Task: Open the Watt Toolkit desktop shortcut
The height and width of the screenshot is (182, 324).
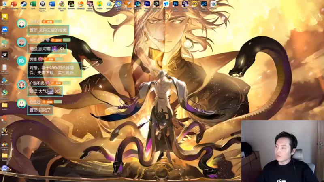Action: pos(4,80)
